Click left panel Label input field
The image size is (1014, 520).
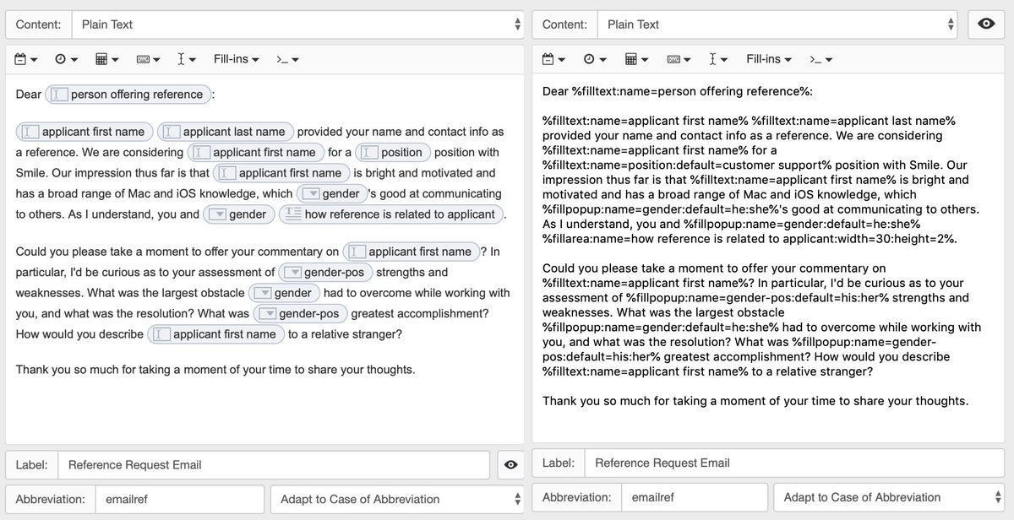tap(274, 464)
